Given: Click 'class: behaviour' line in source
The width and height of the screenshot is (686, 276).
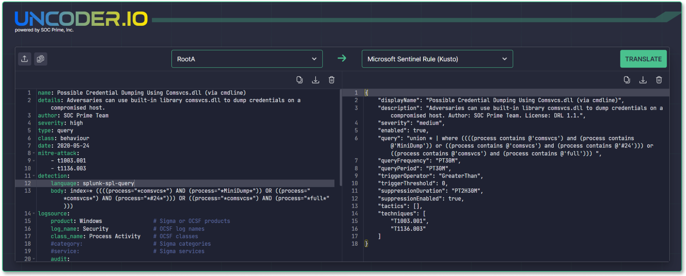Looking at the screenshot, I should click(64, 138).
